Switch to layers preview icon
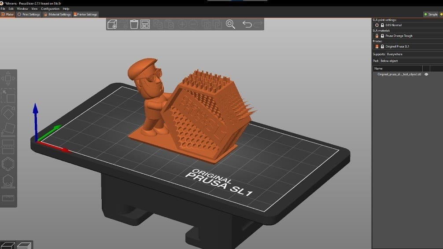443x249 pixels. click(24, 245)
